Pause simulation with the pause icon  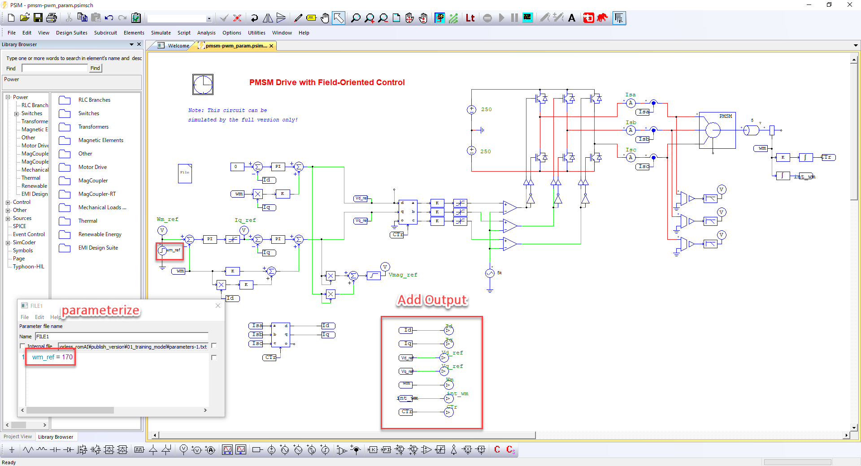pos(514,18)
